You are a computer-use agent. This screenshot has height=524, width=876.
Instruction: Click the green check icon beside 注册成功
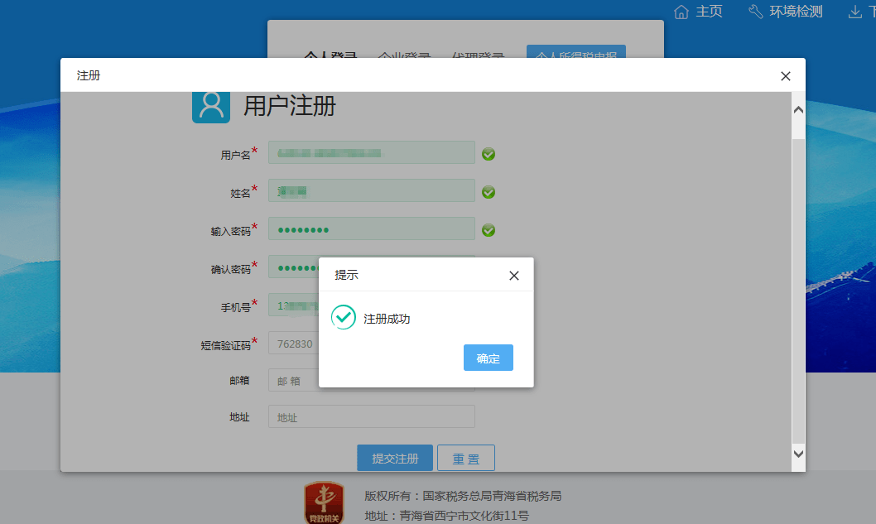343,317
